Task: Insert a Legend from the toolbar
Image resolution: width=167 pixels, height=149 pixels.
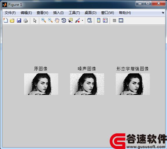Action: pos(105,20)
